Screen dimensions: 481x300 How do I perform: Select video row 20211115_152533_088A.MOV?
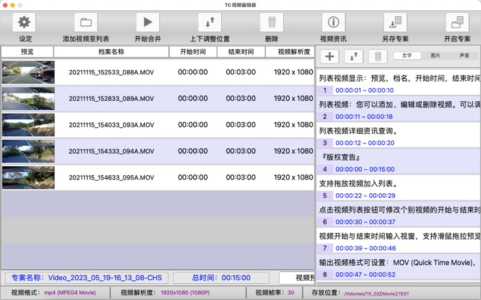tap(111, 73)
